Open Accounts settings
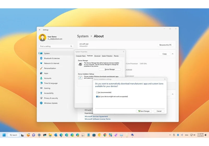Image resolution: width=209 pixels, height=146 pixels. pos(56,78)
